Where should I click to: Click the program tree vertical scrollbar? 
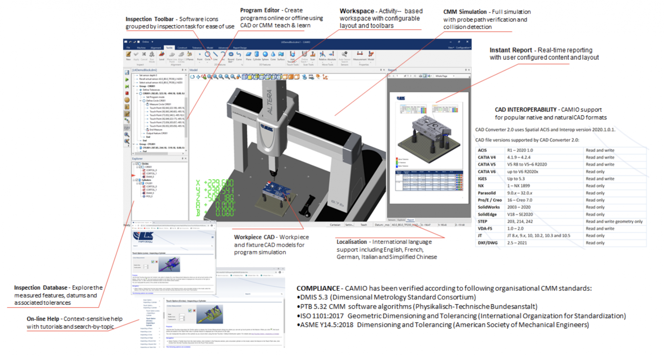point(186,117)
